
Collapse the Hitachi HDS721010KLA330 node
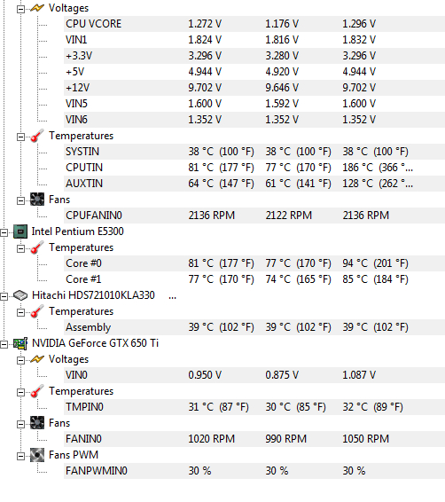click(4, 296)
